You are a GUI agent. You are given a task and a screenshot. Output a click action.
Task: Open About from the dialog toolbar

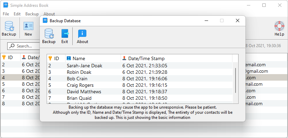pyautogui.click(x=82, y=34)
